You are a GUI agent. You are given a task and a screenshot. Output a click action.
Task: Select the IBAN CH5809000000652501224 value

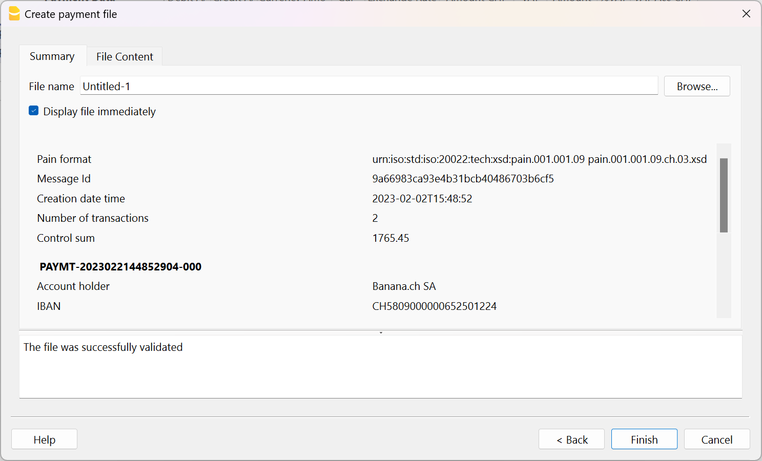[435, 306]
